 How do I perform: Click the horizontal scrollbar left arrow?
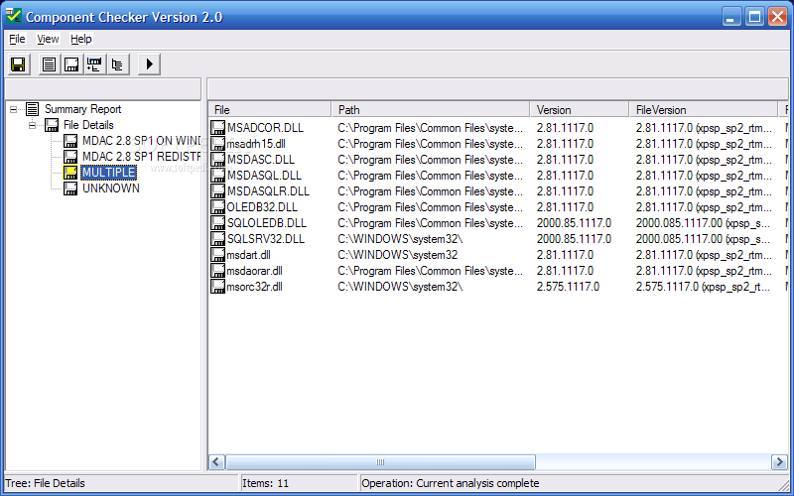click(217, 462)
